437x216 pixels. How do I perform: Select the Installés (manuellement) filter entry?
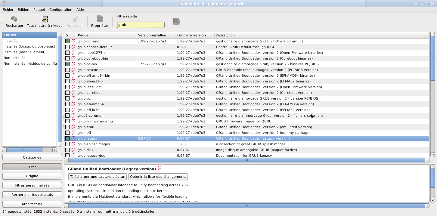tap(29, 52)
